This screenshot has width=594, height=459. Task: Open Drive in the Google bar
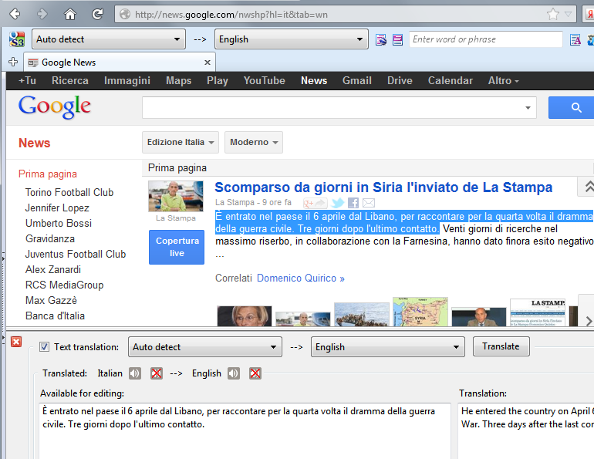400,81
